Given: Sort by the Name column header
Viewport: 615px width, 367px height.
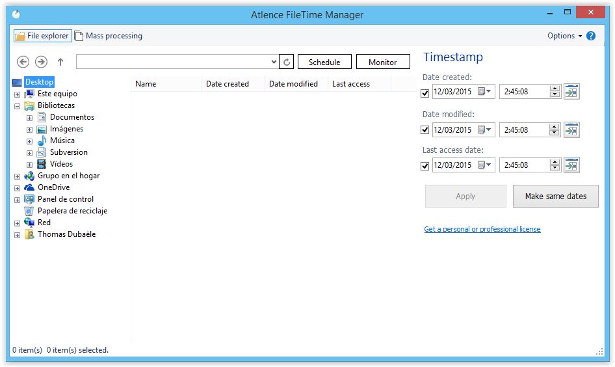Looking at the screenshot, I should click(166, 84).
